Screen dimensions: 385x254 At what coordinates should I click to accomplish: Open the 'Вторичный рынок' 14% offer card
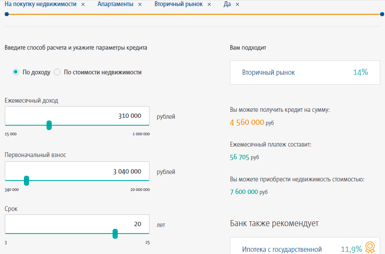point(305,72)
